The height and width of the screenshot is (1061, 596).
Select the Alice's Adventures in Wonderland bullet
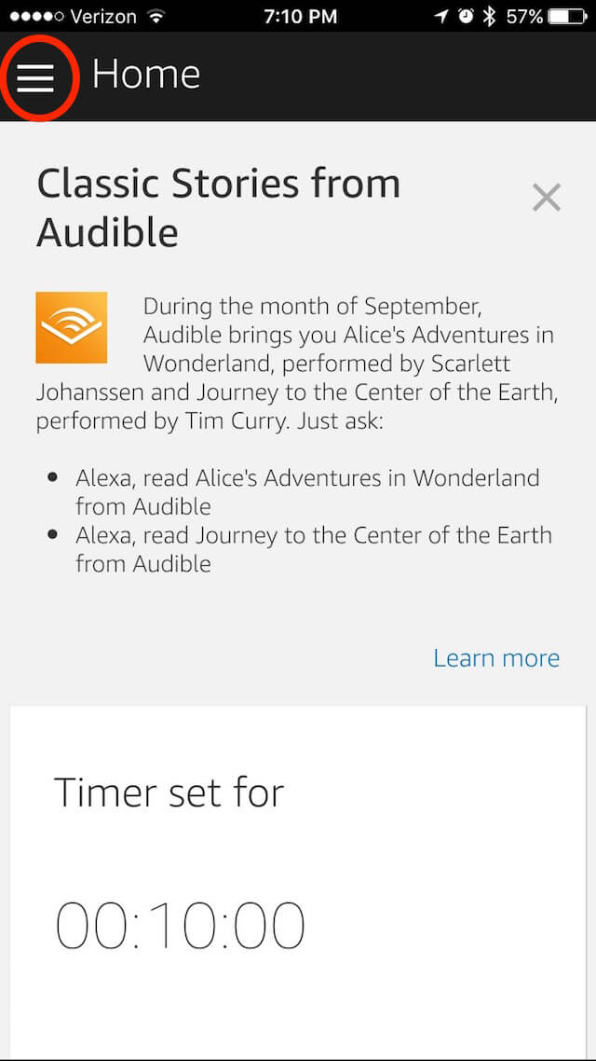pos(307,492)
